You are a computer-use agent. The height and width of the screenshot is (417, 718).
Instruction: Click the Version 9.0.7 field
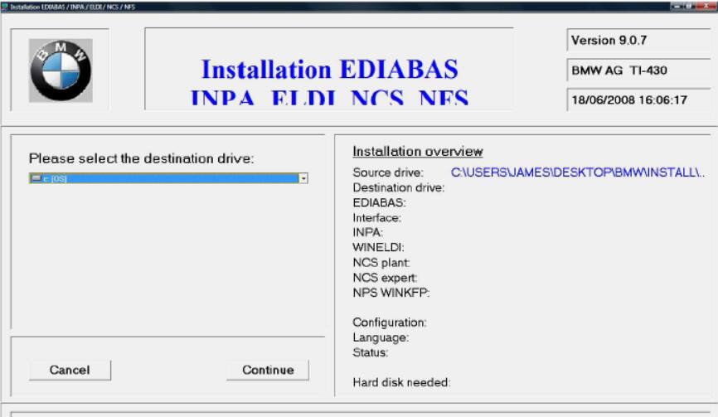tap(638, 41)
